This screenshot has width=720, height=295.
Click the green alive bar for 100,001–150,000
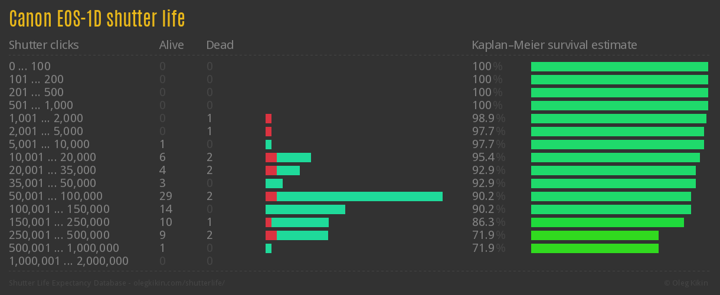click(305, 209)
